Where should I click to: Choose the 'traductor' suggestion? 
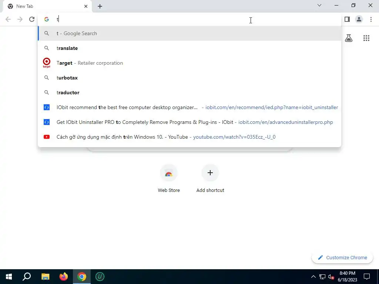pyautogui.click(x=189, y=92)
